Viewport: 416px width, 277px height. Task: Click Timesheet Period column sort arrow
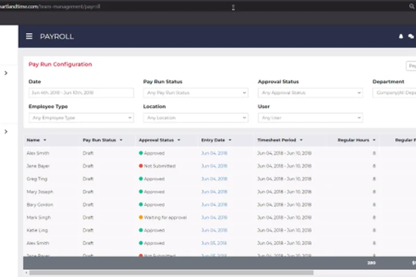pos(301,140)
